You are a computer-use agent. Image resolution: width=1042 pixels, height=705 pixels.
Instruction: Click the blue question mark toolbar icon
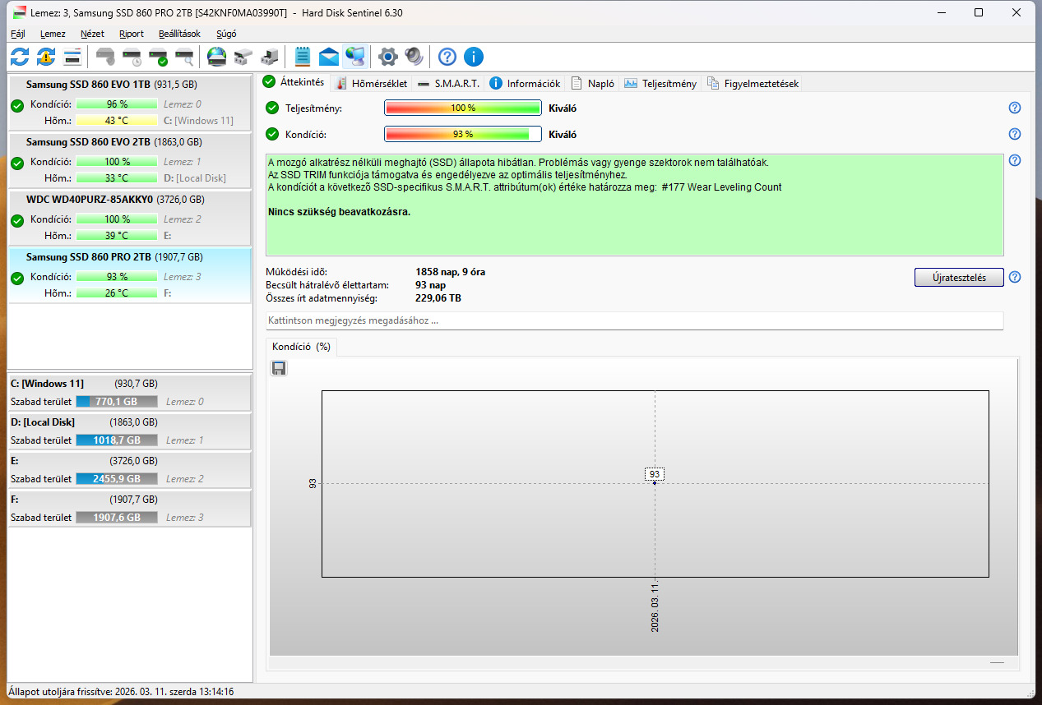point(447,57)
